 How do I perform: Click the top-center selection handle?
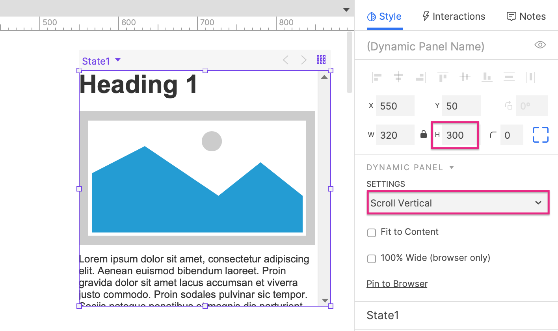pos(205,71)
